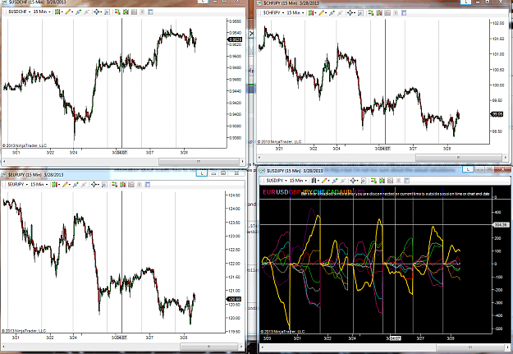The image size is (513, 354).
Task: Open properties icon at end of USDCHF toolbar
Action: point(150,11)
